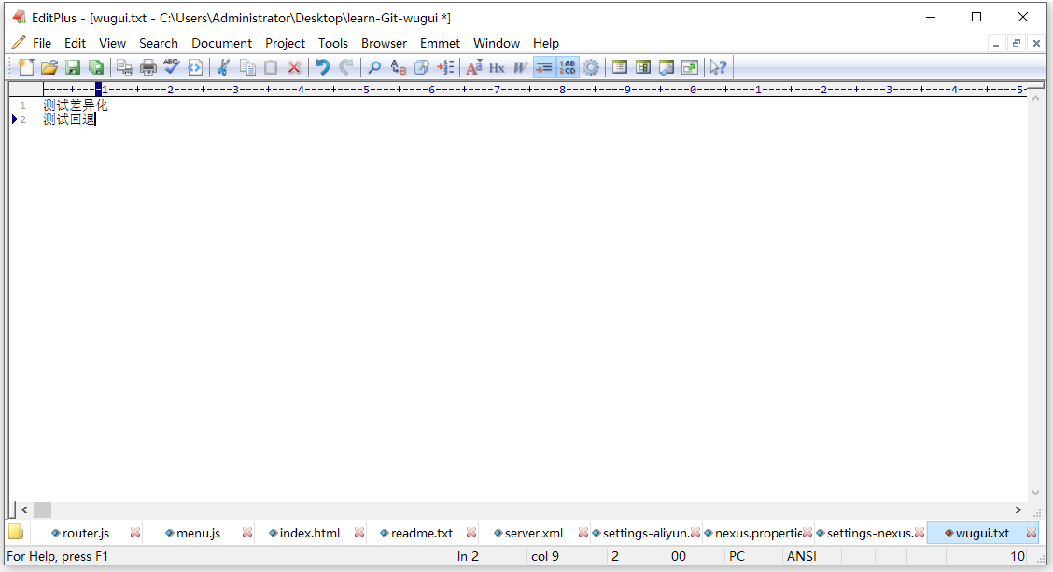Image resolution: width=1053 pixels, height=572 pixels.
Task: Open the View menu
Action: point(112,43)
